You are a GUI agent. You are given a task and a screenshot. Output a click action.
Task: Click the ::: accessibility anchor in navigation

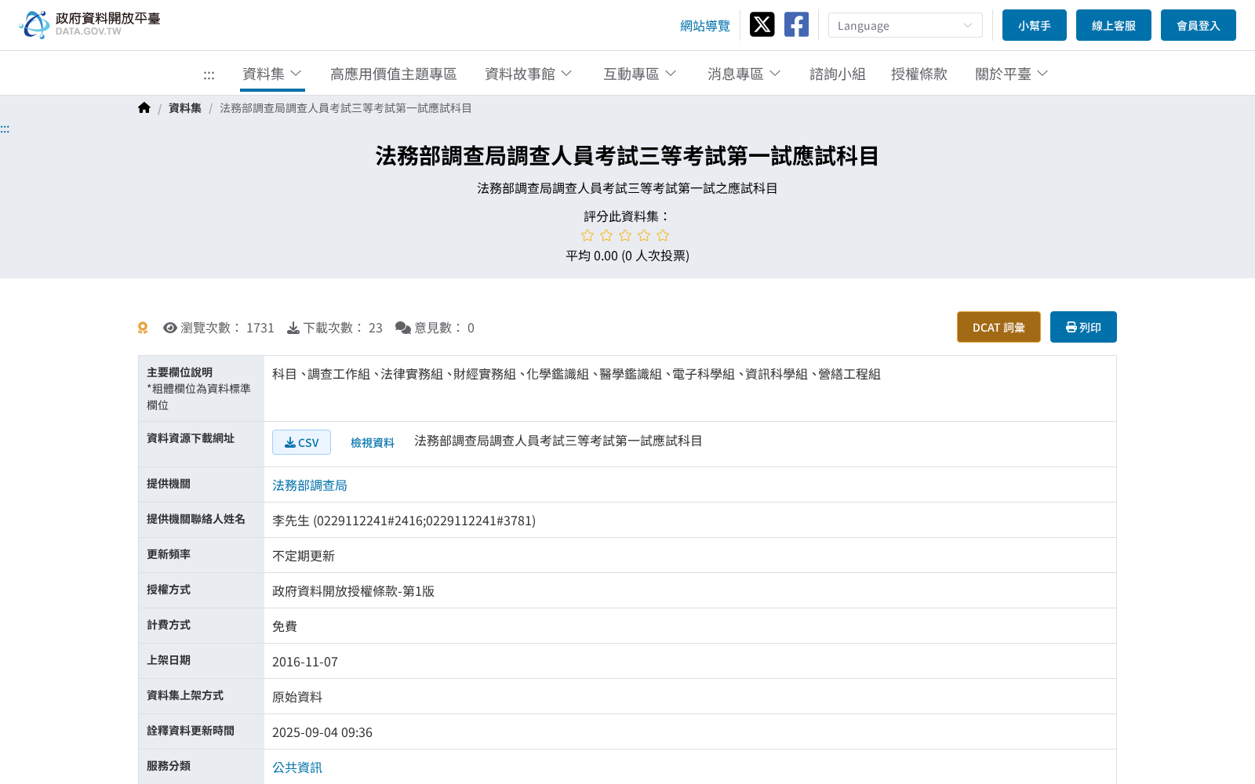tap(209, 74)
